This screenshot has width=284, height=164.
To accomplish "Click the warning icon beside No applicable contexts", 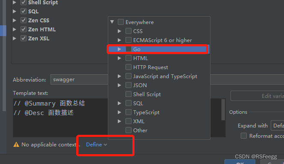I will [16, 145].
